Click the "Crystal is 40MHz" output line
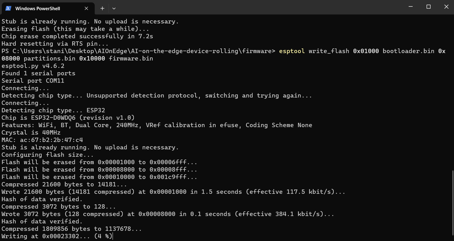Screen dimensions: 454x241 pos(31,132)
